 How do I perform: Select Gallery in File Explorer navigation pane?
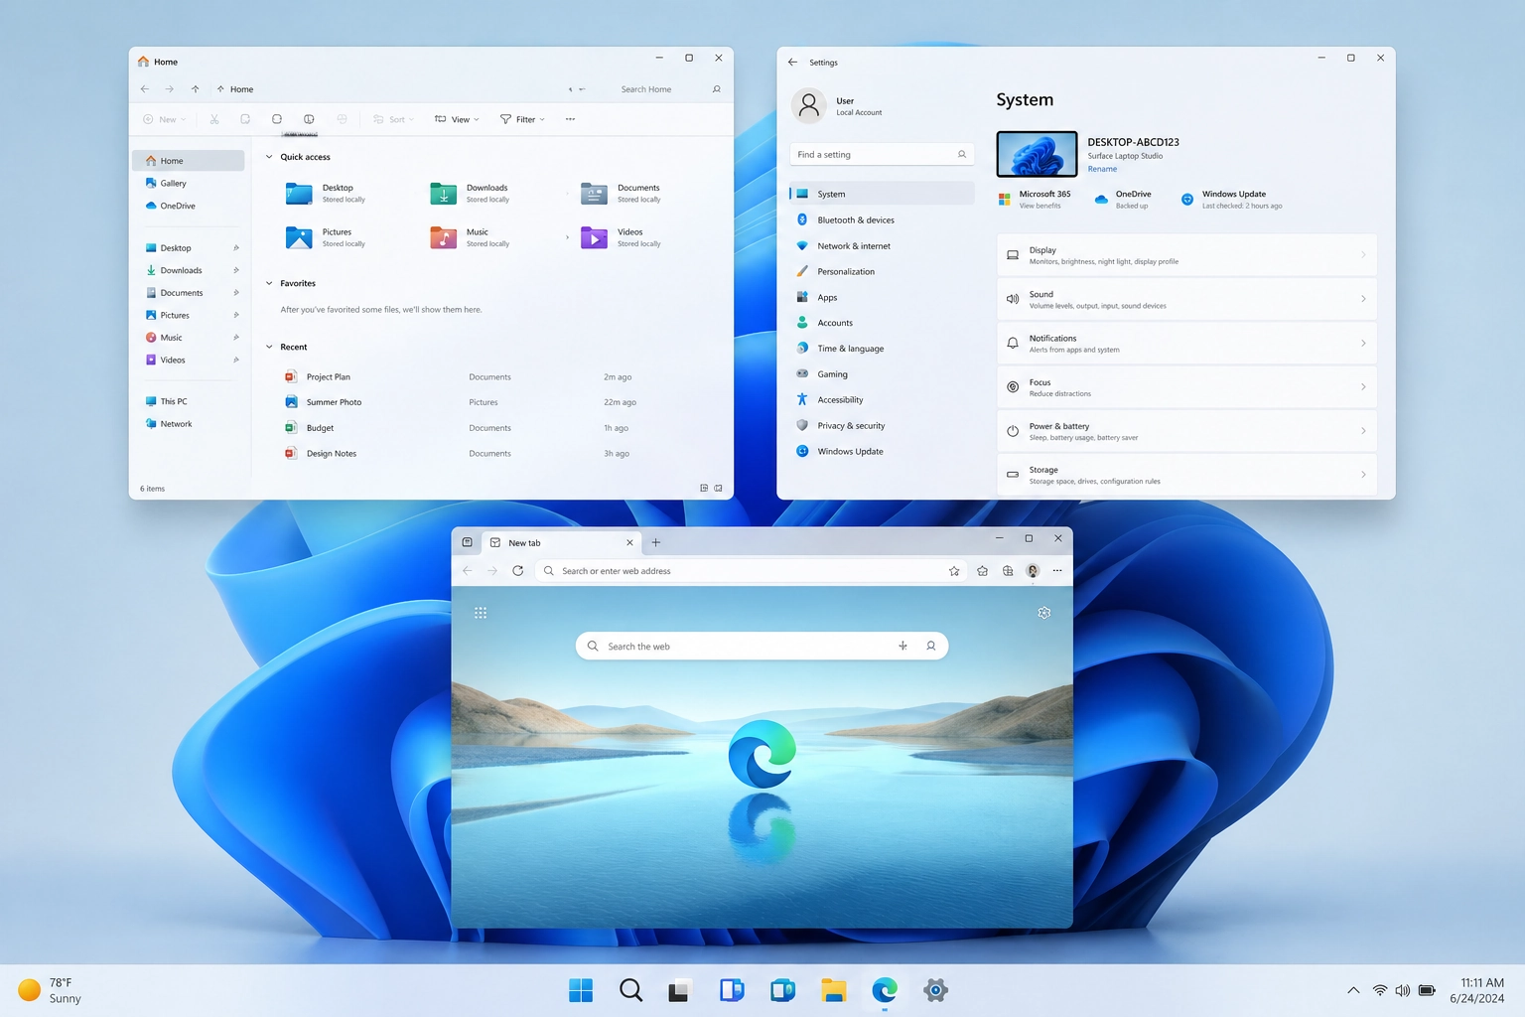tap(174, 184)
